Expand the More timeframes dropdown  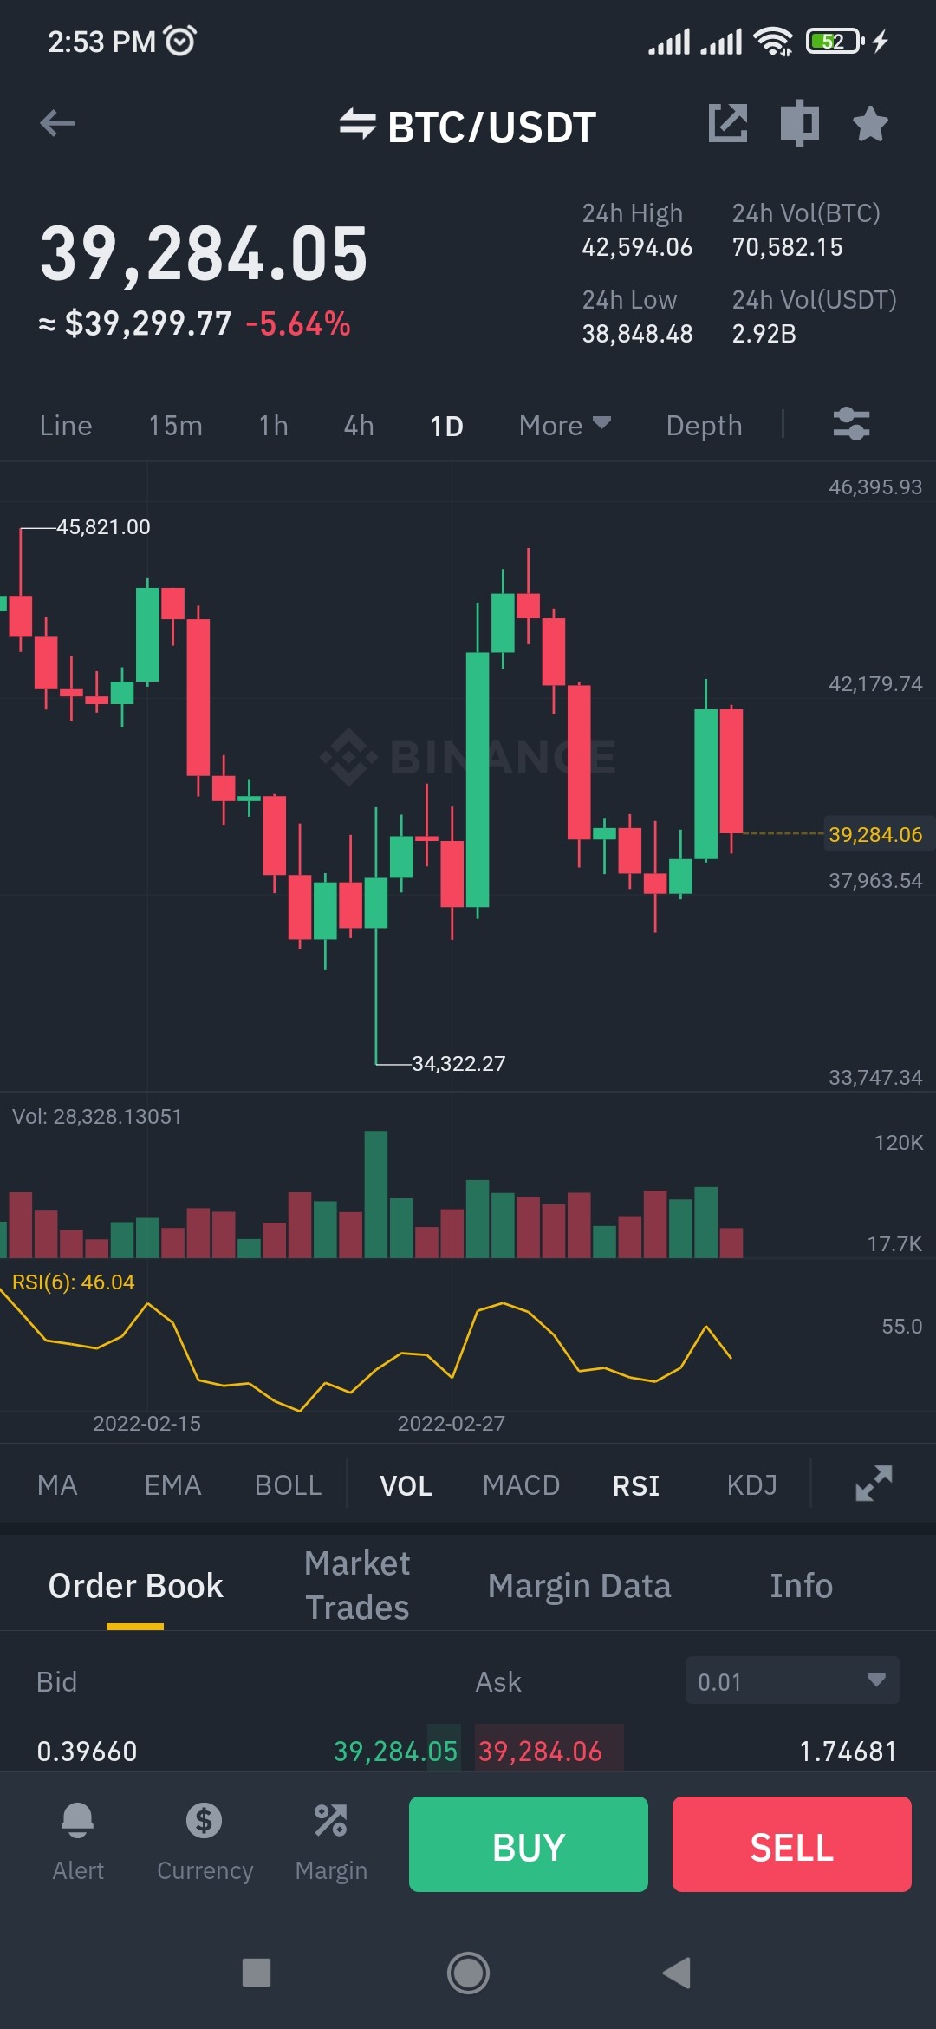pyautogui.click(x=565, y=425)
